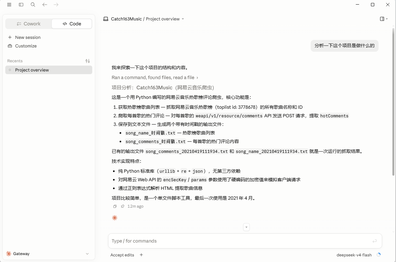The height and width of the screenshot is (262, 396).
Task: Click the laptop icon beside Catch163Music
Action: pyautogui.click(x=106, y=19)
